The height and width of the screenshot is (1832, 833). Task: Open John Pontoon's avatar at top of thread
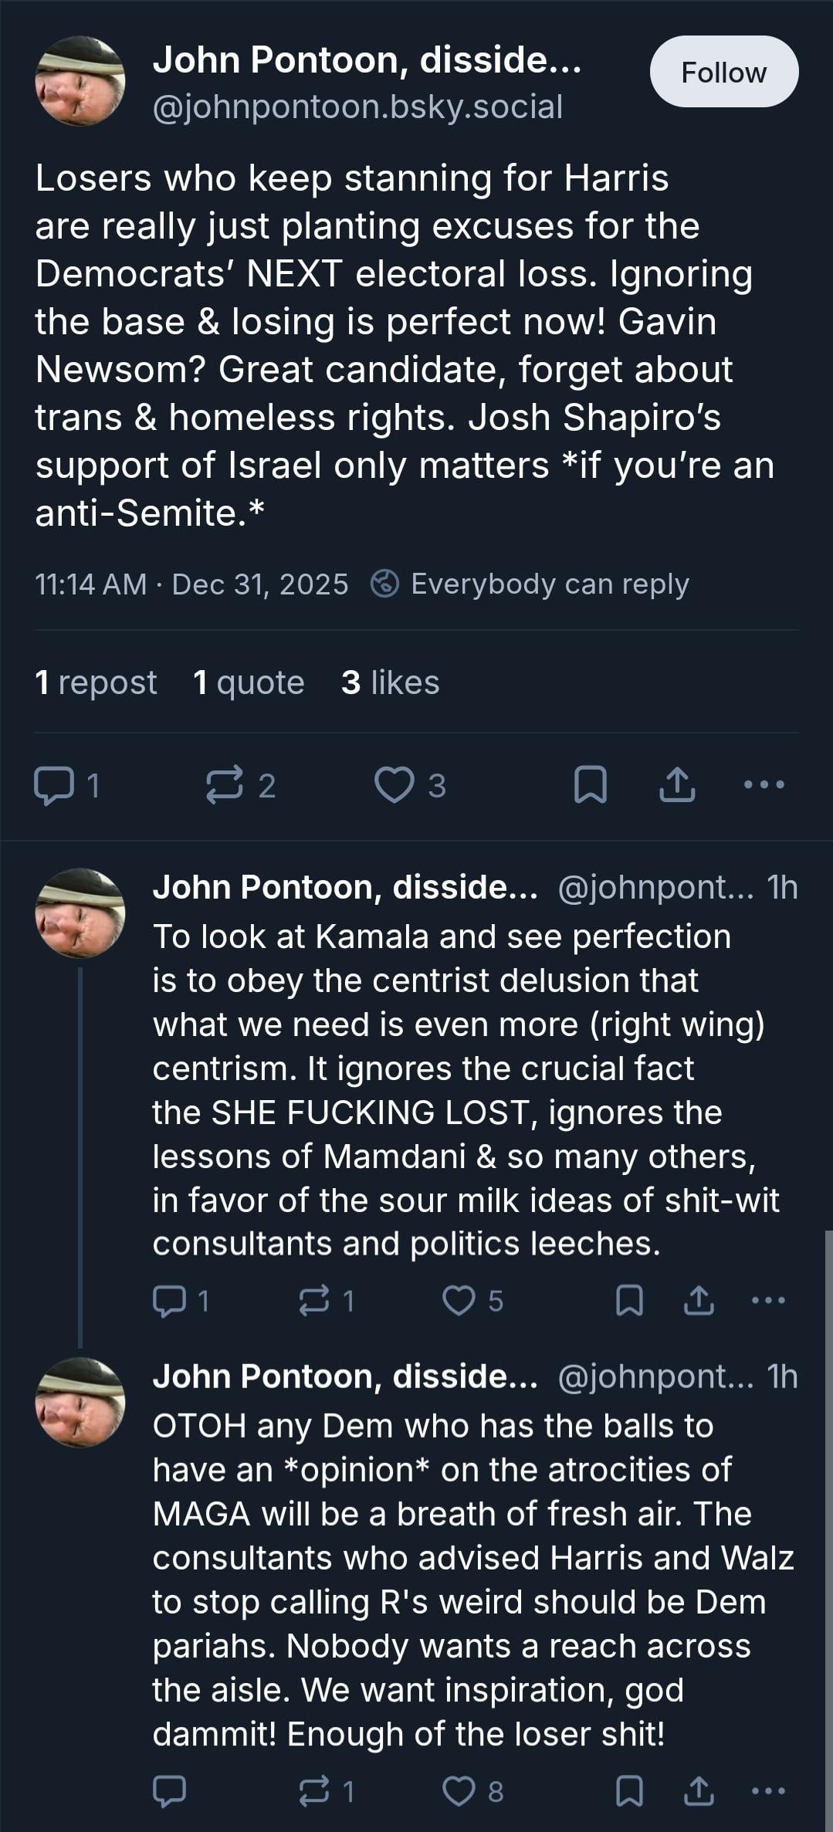80,81
